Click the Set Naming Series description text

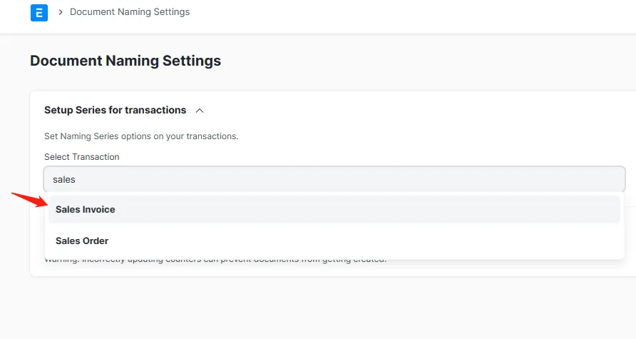[x=141, y=136]
